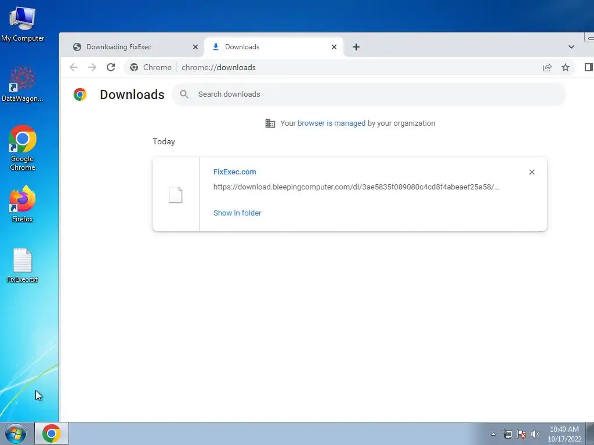Go forward to next page
Screen dimensions: 594x445
pyautogui.click(x=92, y=67)
